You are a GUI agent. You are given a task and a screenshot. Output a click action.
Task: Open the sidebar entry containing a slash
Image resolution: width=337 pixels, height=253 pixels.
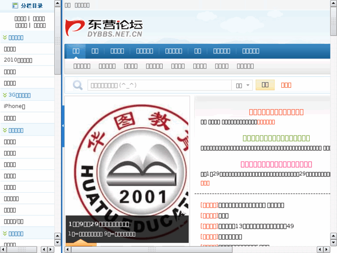(x=14, y=221)
